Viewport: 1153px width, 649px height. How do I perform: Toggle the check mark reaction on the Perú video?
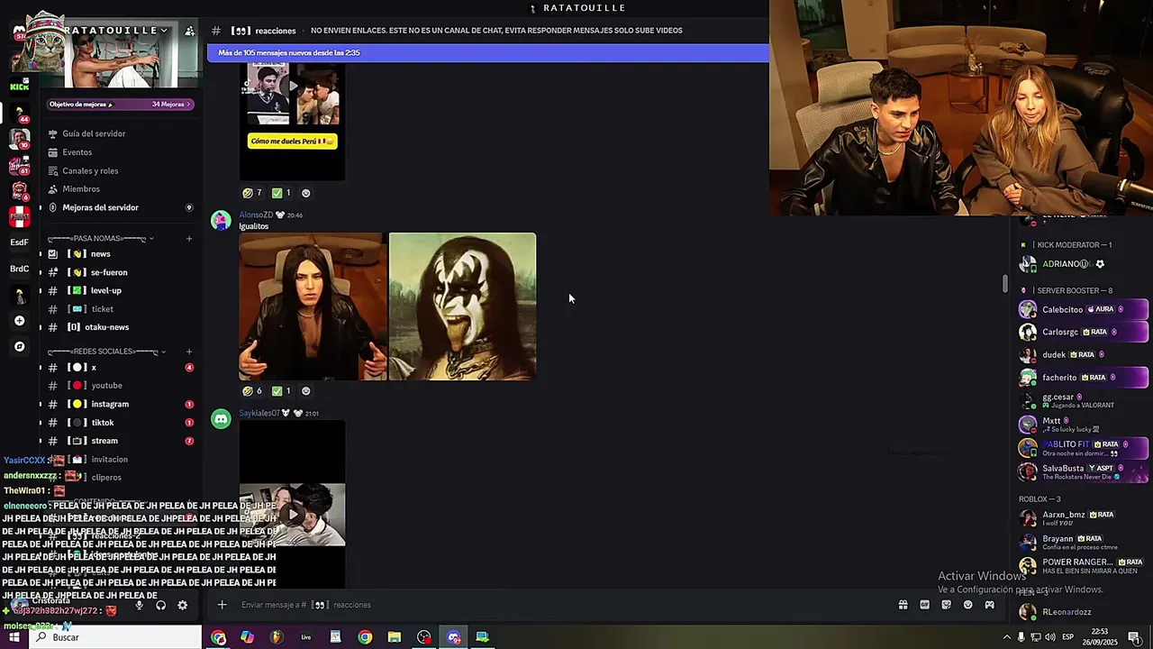click(x=281, y=193)
